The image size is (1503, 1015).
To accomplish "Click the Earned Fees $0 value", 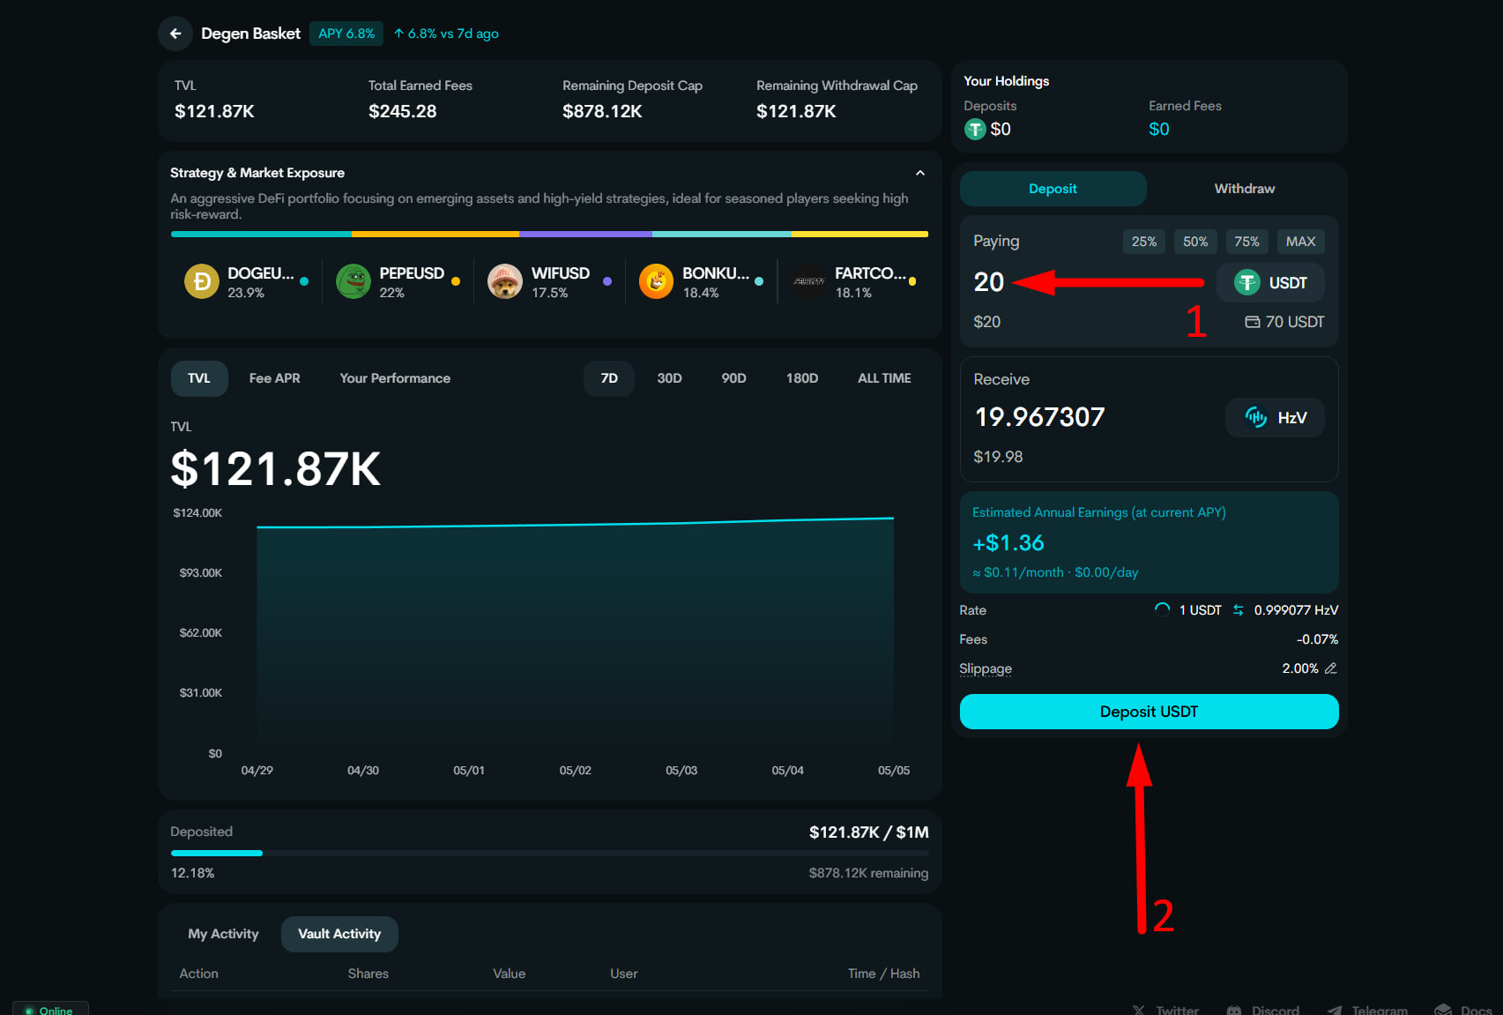I will coord(1158,130).
